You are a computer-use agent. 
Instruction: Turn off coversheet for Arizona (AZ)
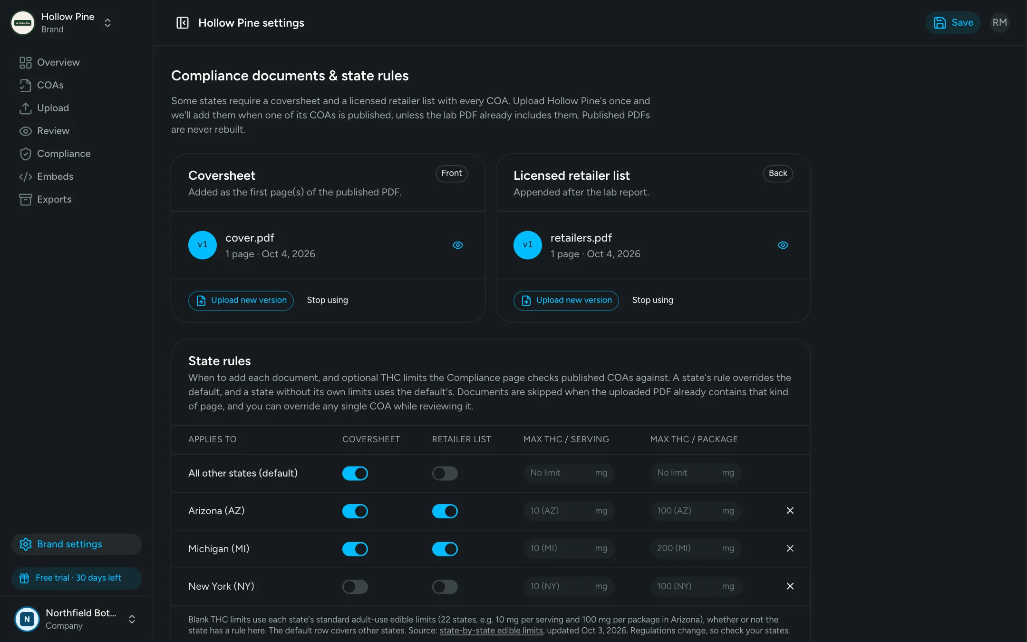355,511
